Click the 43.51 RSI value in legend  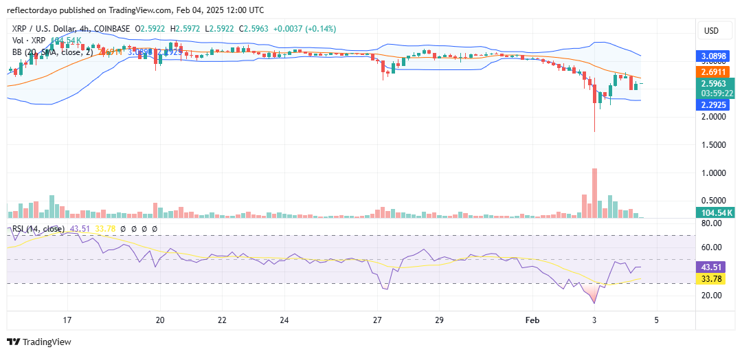(78, 229)
